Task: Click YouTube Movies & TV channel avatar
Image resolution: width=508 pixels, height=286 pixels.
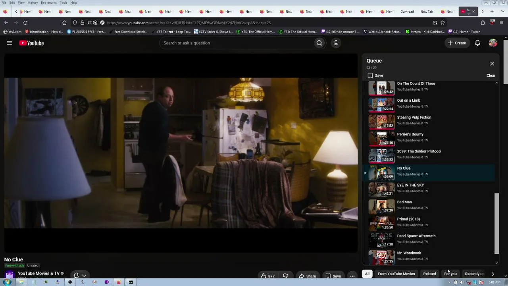Action: point(10,275)
